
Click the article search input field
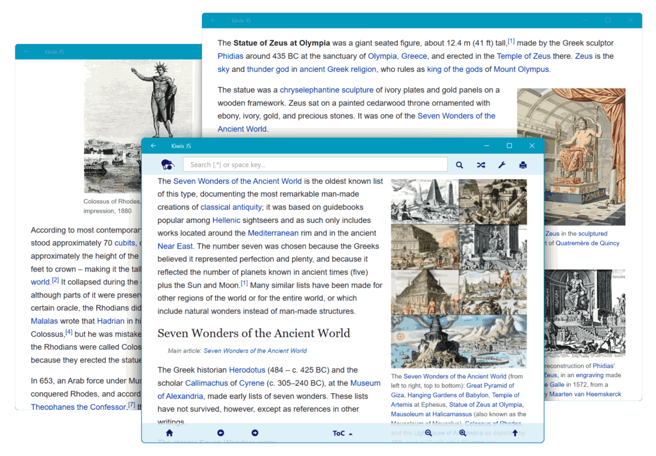point(315,165)
